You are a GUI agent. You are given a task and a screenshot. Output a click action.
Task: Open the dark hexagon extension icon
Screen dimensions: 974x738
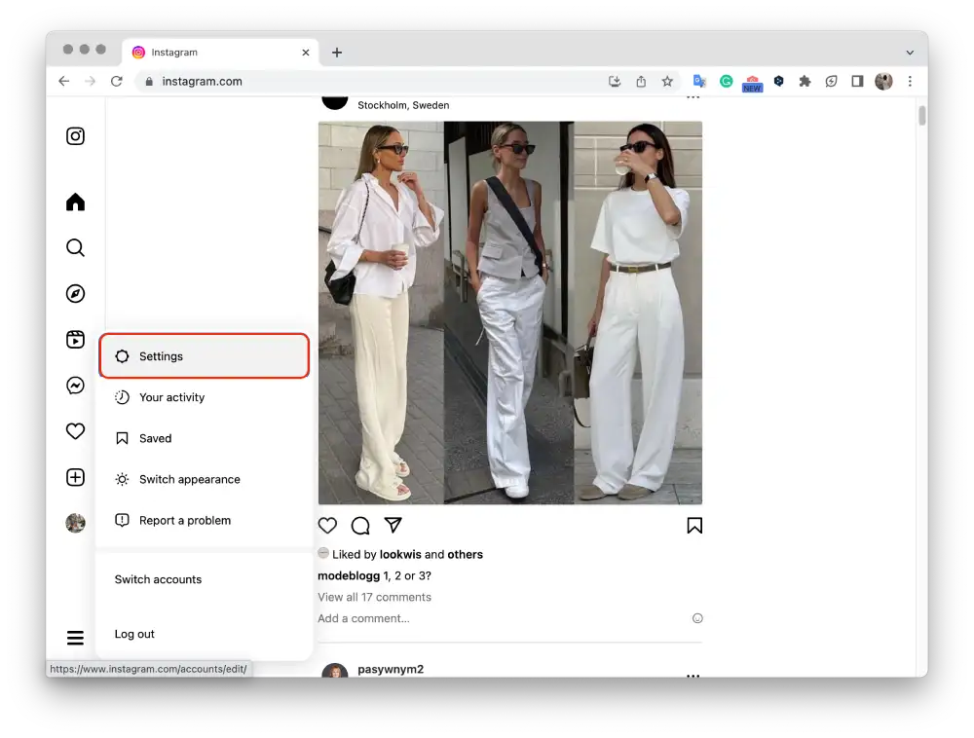coord(779,81)
